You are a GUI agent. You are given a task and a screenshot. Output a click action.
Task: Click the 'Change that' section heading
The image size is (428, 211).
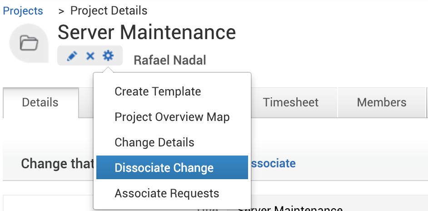pyautogui.click(x=58, y=163)
